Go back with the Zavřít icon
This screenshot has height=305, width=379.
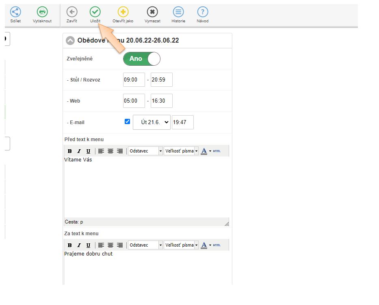[x=71, y=12]
